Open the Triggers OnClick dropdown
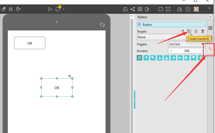215x133 pixels. [186, 44]
